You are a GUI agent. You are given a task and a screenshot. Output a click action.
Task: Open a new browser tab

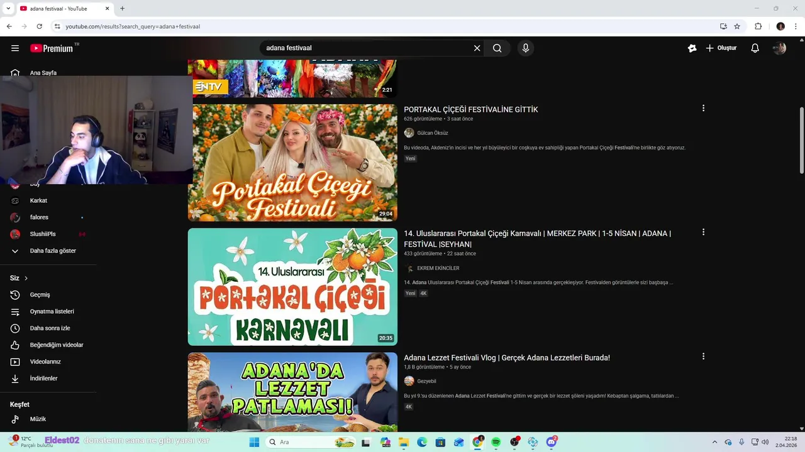pyautogui.click(x=122, y=9)
